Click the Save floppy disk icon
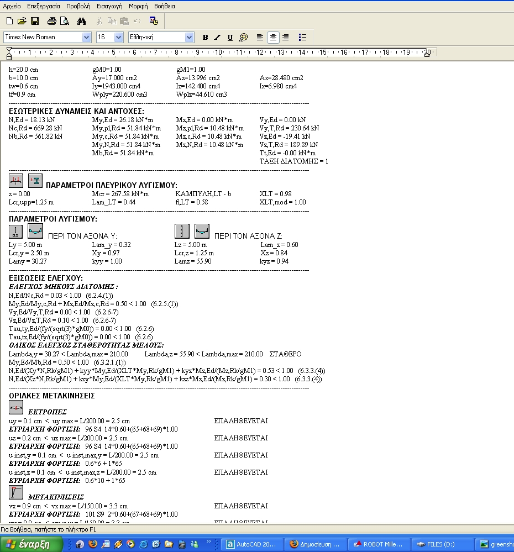This screenshot has width=514, height=552. tap(34, 21)
